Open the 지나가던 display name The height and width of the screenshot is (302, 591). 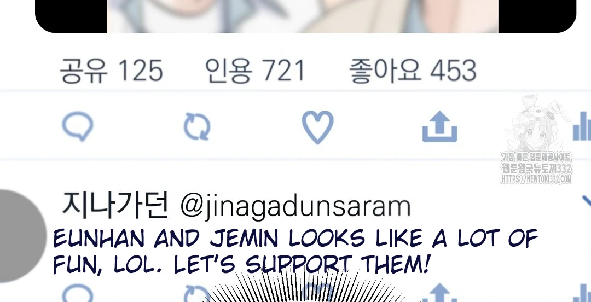(115, 206)
